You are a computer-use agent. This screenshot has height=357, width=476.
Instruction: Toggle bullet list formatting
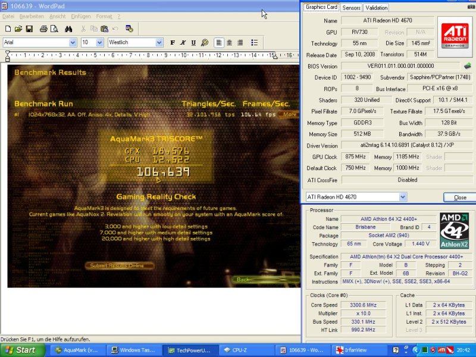(x=255, y=42)
